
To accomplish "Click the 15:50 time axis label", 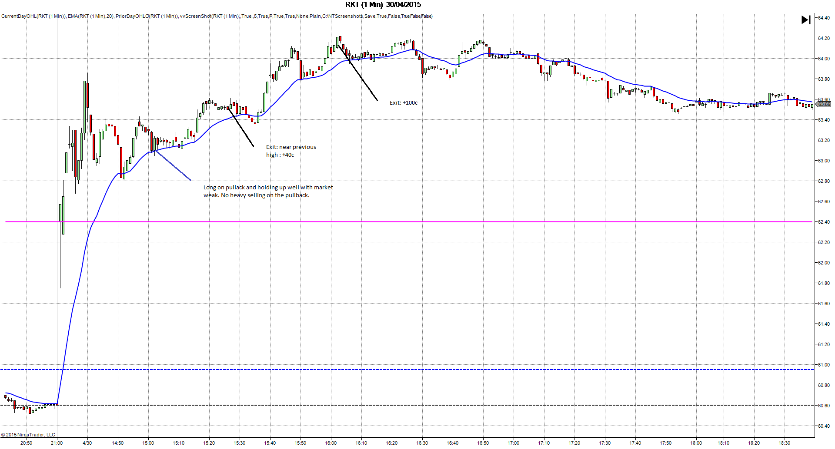I will (300, 443).
